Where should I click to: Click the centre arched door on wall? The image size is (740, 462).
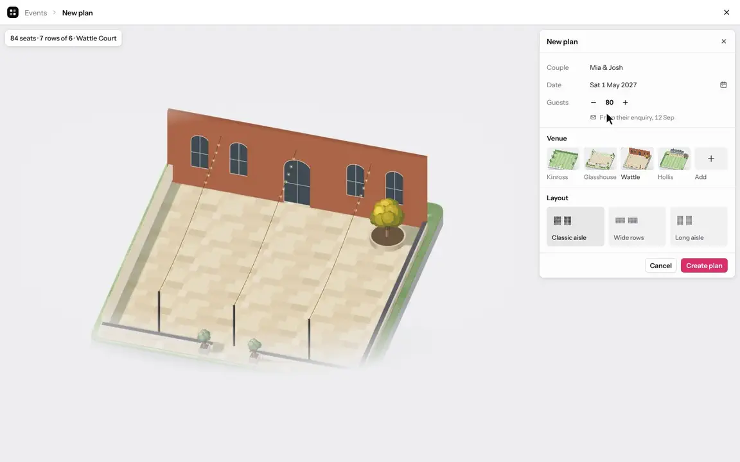point(297,182)
